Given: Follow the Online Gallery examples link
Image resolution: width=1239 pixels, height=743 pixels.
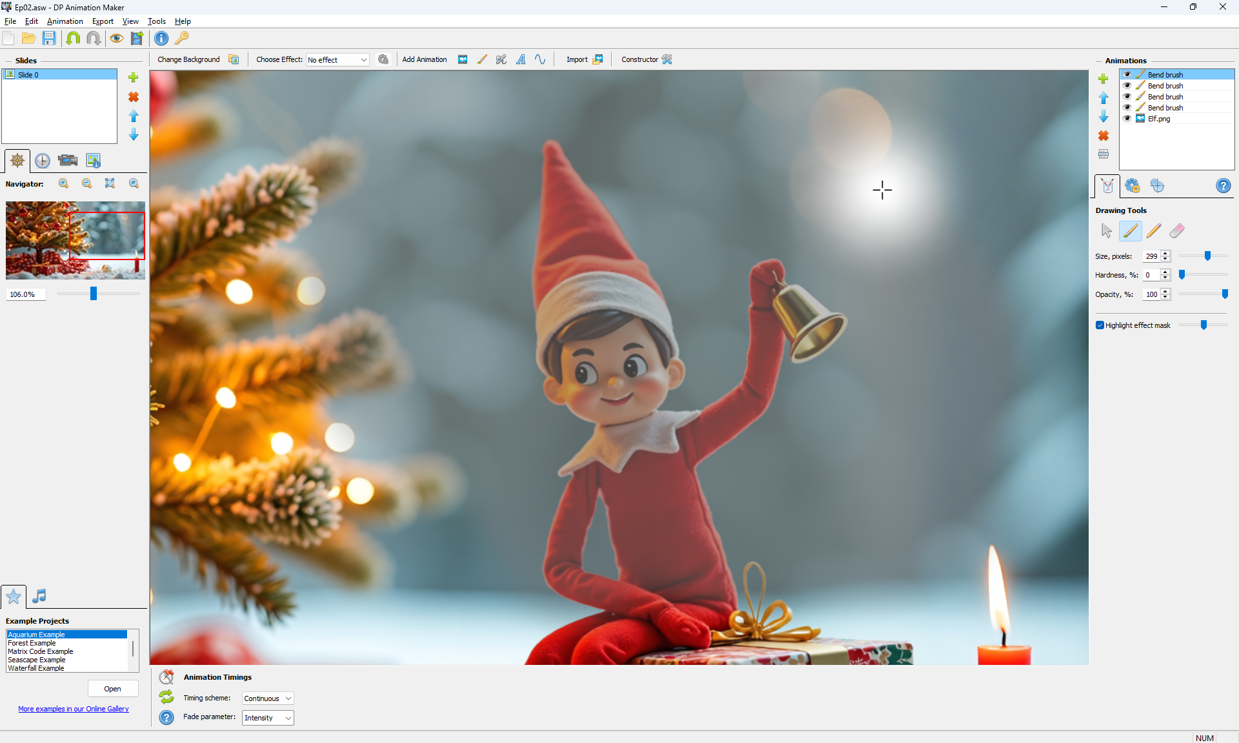Looking at the screenshot, I should [x=74, y=709].
